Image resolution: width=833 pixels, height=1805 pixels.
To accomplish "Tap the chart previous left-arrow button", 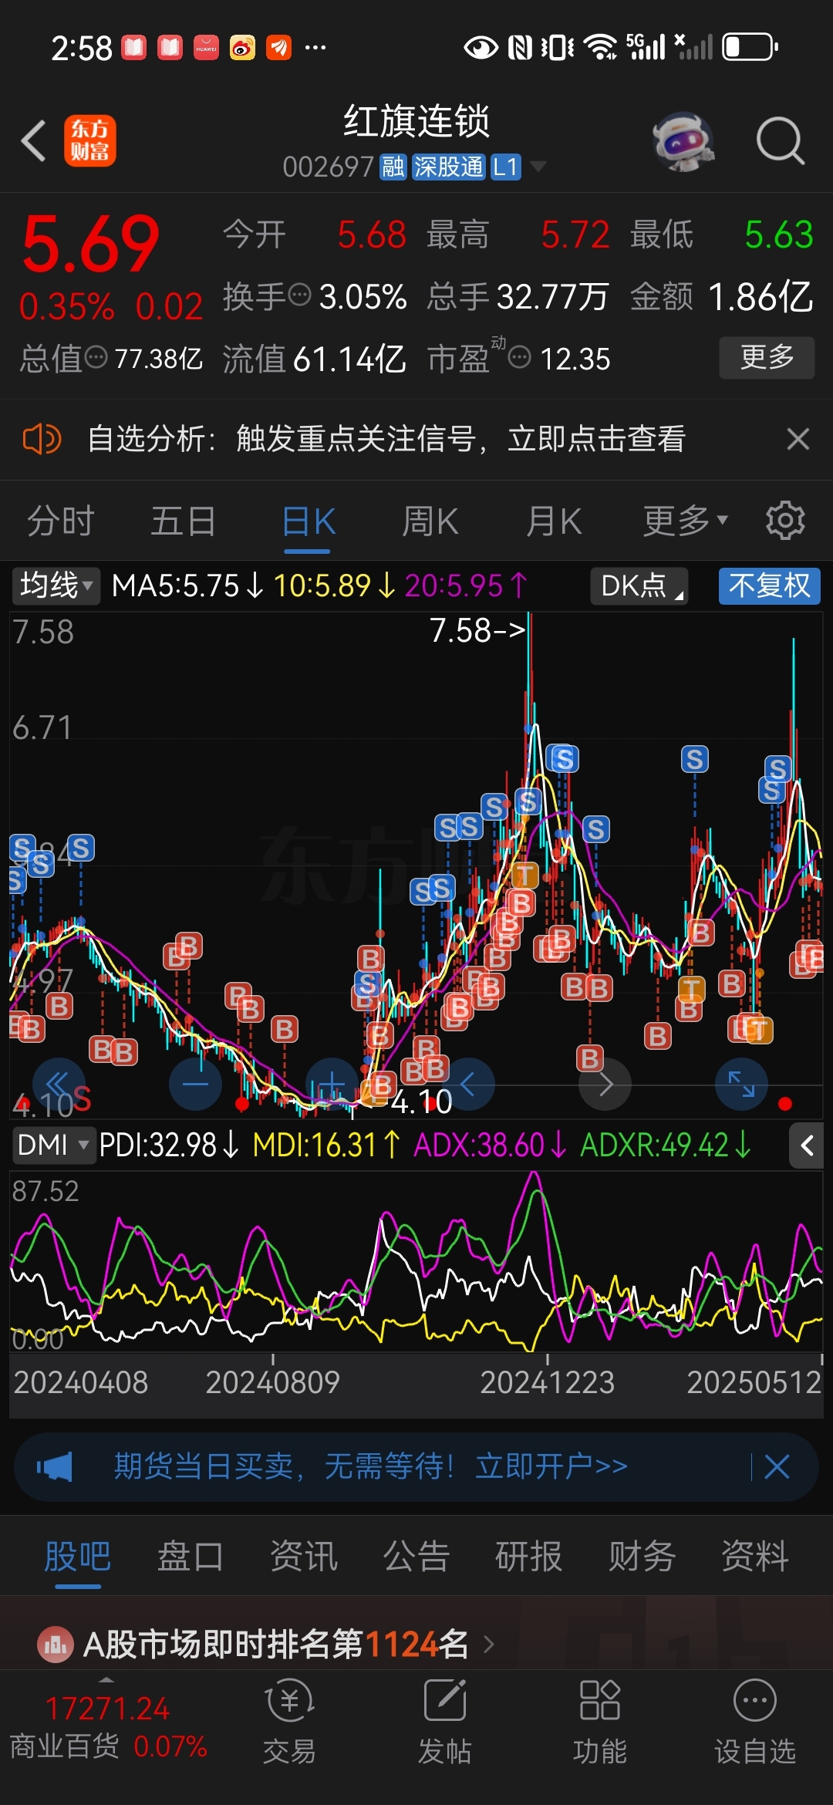I will point(468,1085).
